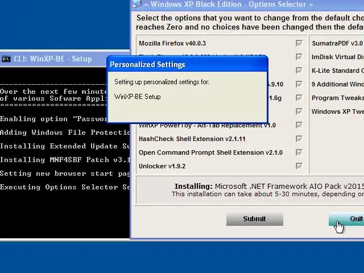Toggle the Unlocker v1.9.2 checkbox
This screenshot has width=364, height=273.
[299, 166]
